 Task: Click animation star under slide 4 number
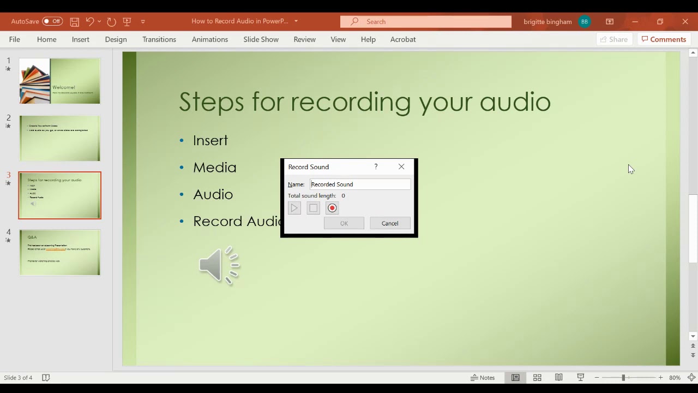click(8, 240)
